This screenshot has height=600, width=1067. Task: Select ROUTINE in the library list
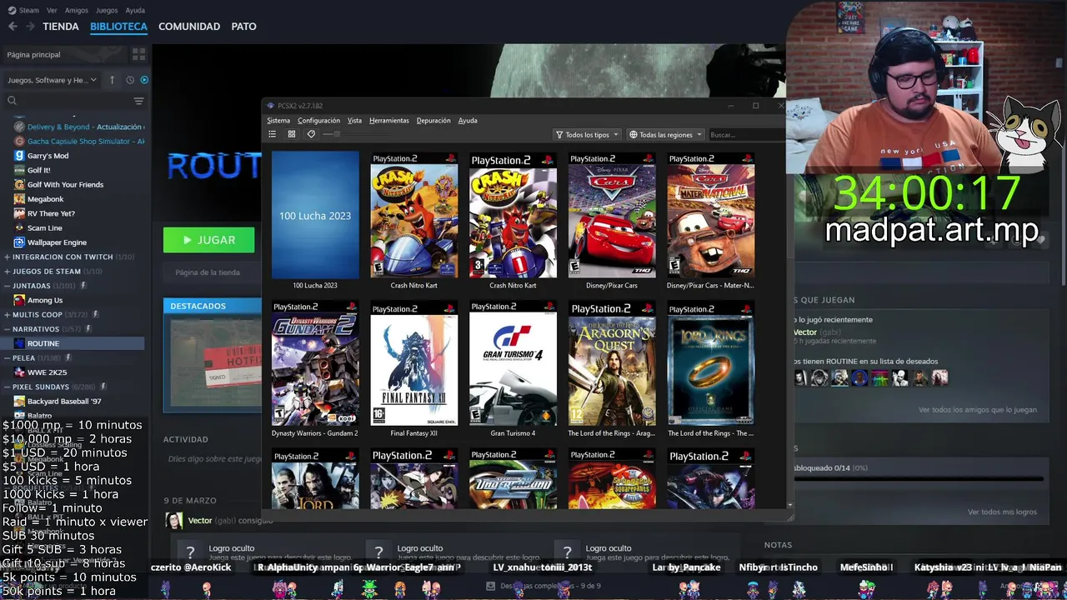(x=73, y=343)
